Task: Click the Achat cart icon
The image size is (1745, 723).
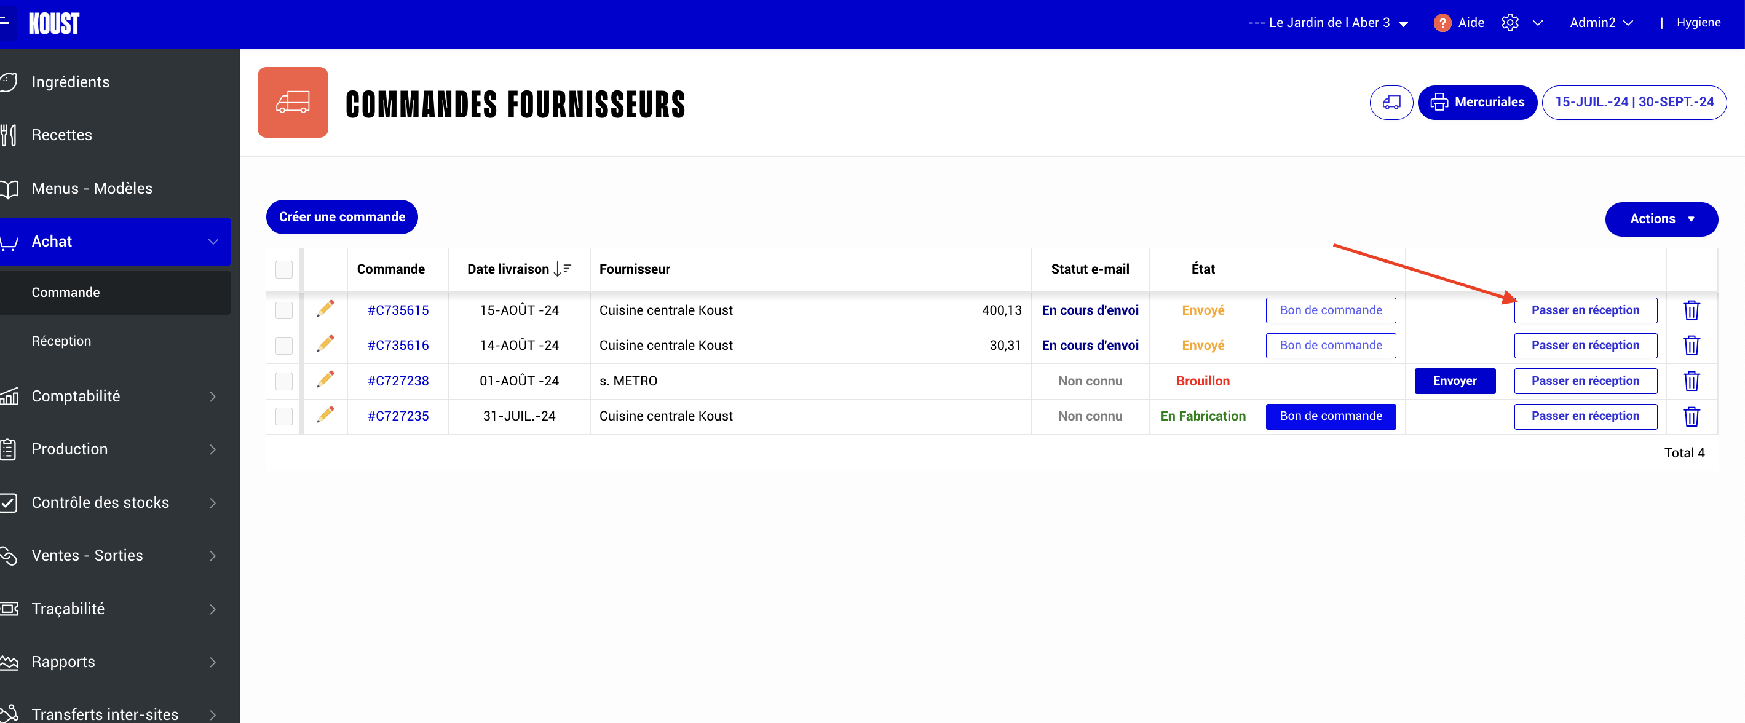Action: click(9, 242)
